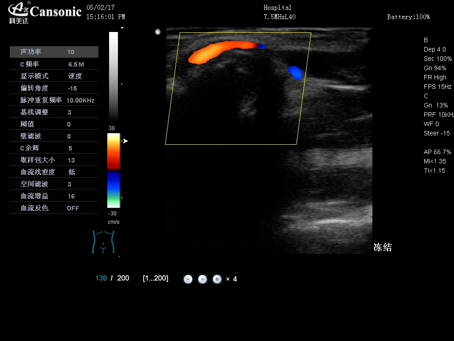Viewport: 454px width, 341px height.
Task: Click the 7.5MHzL40 probe label
Action: [x=279, y=17]
